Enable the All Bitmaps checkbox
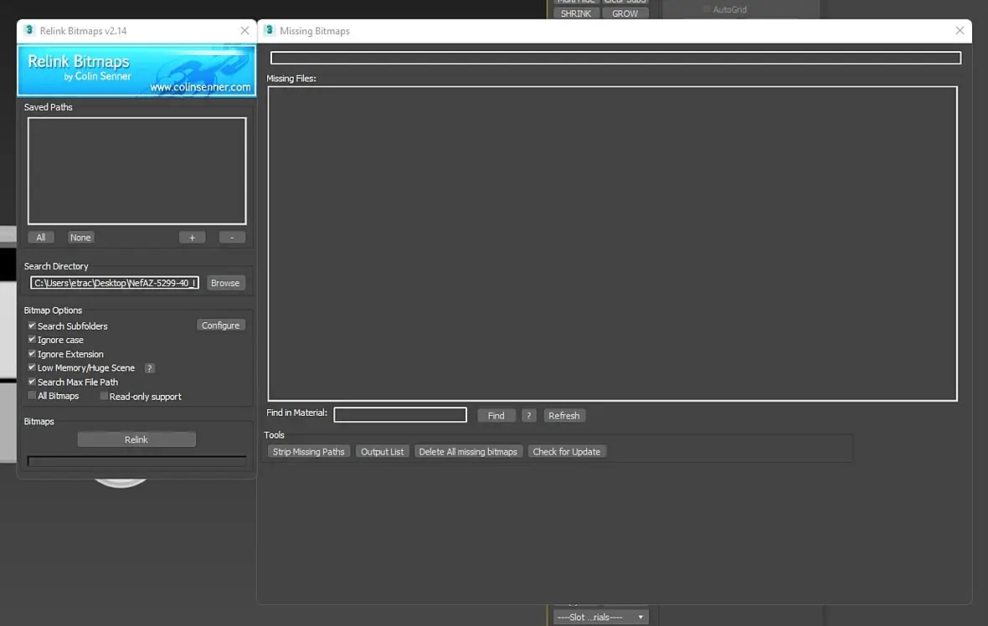The height and width of the screenshot is (626, 988). [32, 396]
